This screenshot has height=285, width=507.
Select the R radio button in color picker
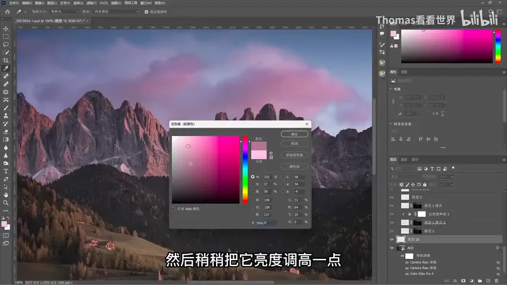point(253,200)
